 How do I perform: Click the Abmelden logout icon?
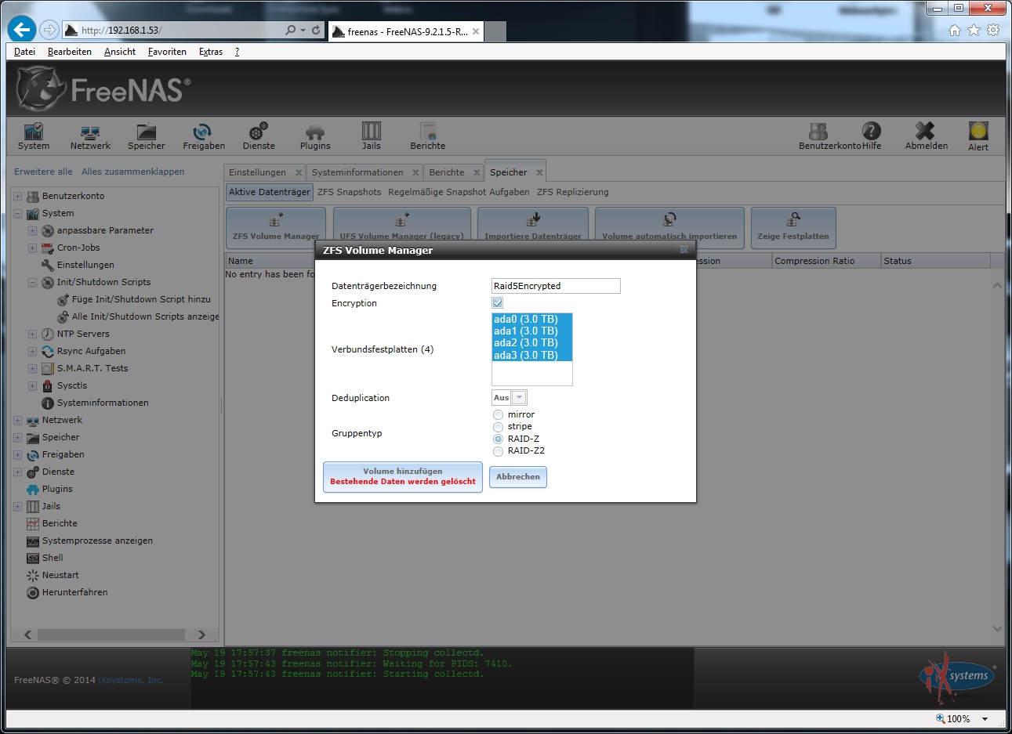(927, 136)
